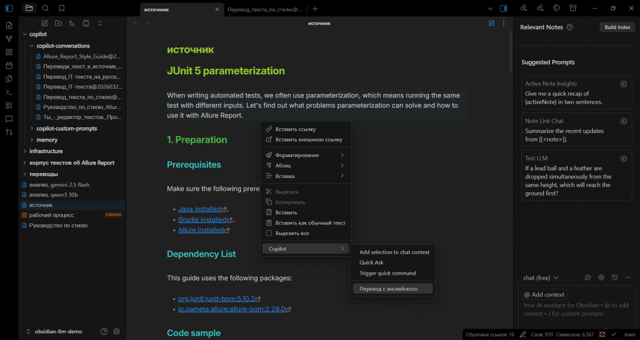The width and height of the screenshot is (640, 340).
Task: Collapse the left sidebar toggle icon
Action: [9, 8]
